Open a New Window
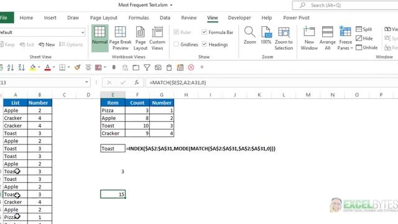Image resolution: width=398 pixels, height=224 pixels. coord(309,38)
